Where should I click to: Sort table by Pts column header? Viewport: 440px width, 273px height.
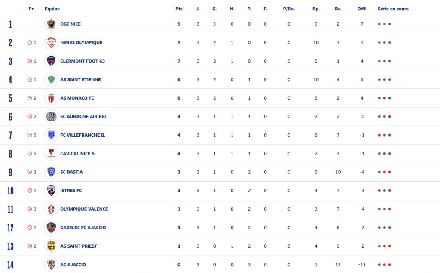point(179,9)
